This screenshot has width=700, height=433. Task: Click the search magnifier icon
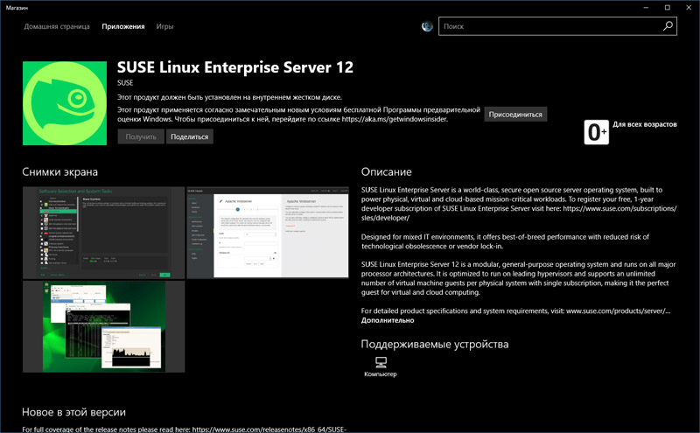click(x=668, y=26)
